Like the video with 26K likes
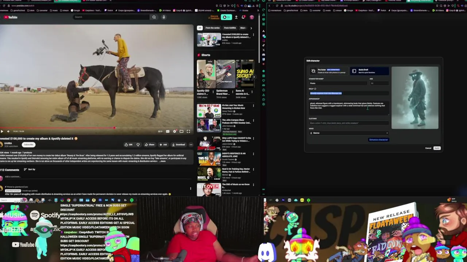 (x=128, y=145)
